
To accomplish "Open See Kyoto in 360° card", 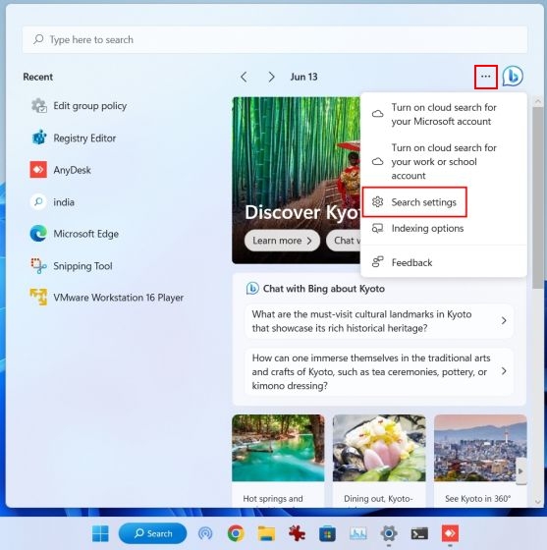I will tap(480, 461).
